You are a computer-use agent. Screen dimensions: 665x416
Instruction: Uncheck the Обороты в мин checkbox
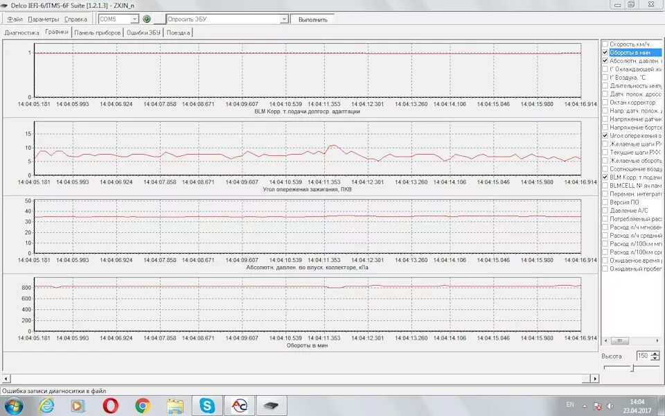point(605,53)
